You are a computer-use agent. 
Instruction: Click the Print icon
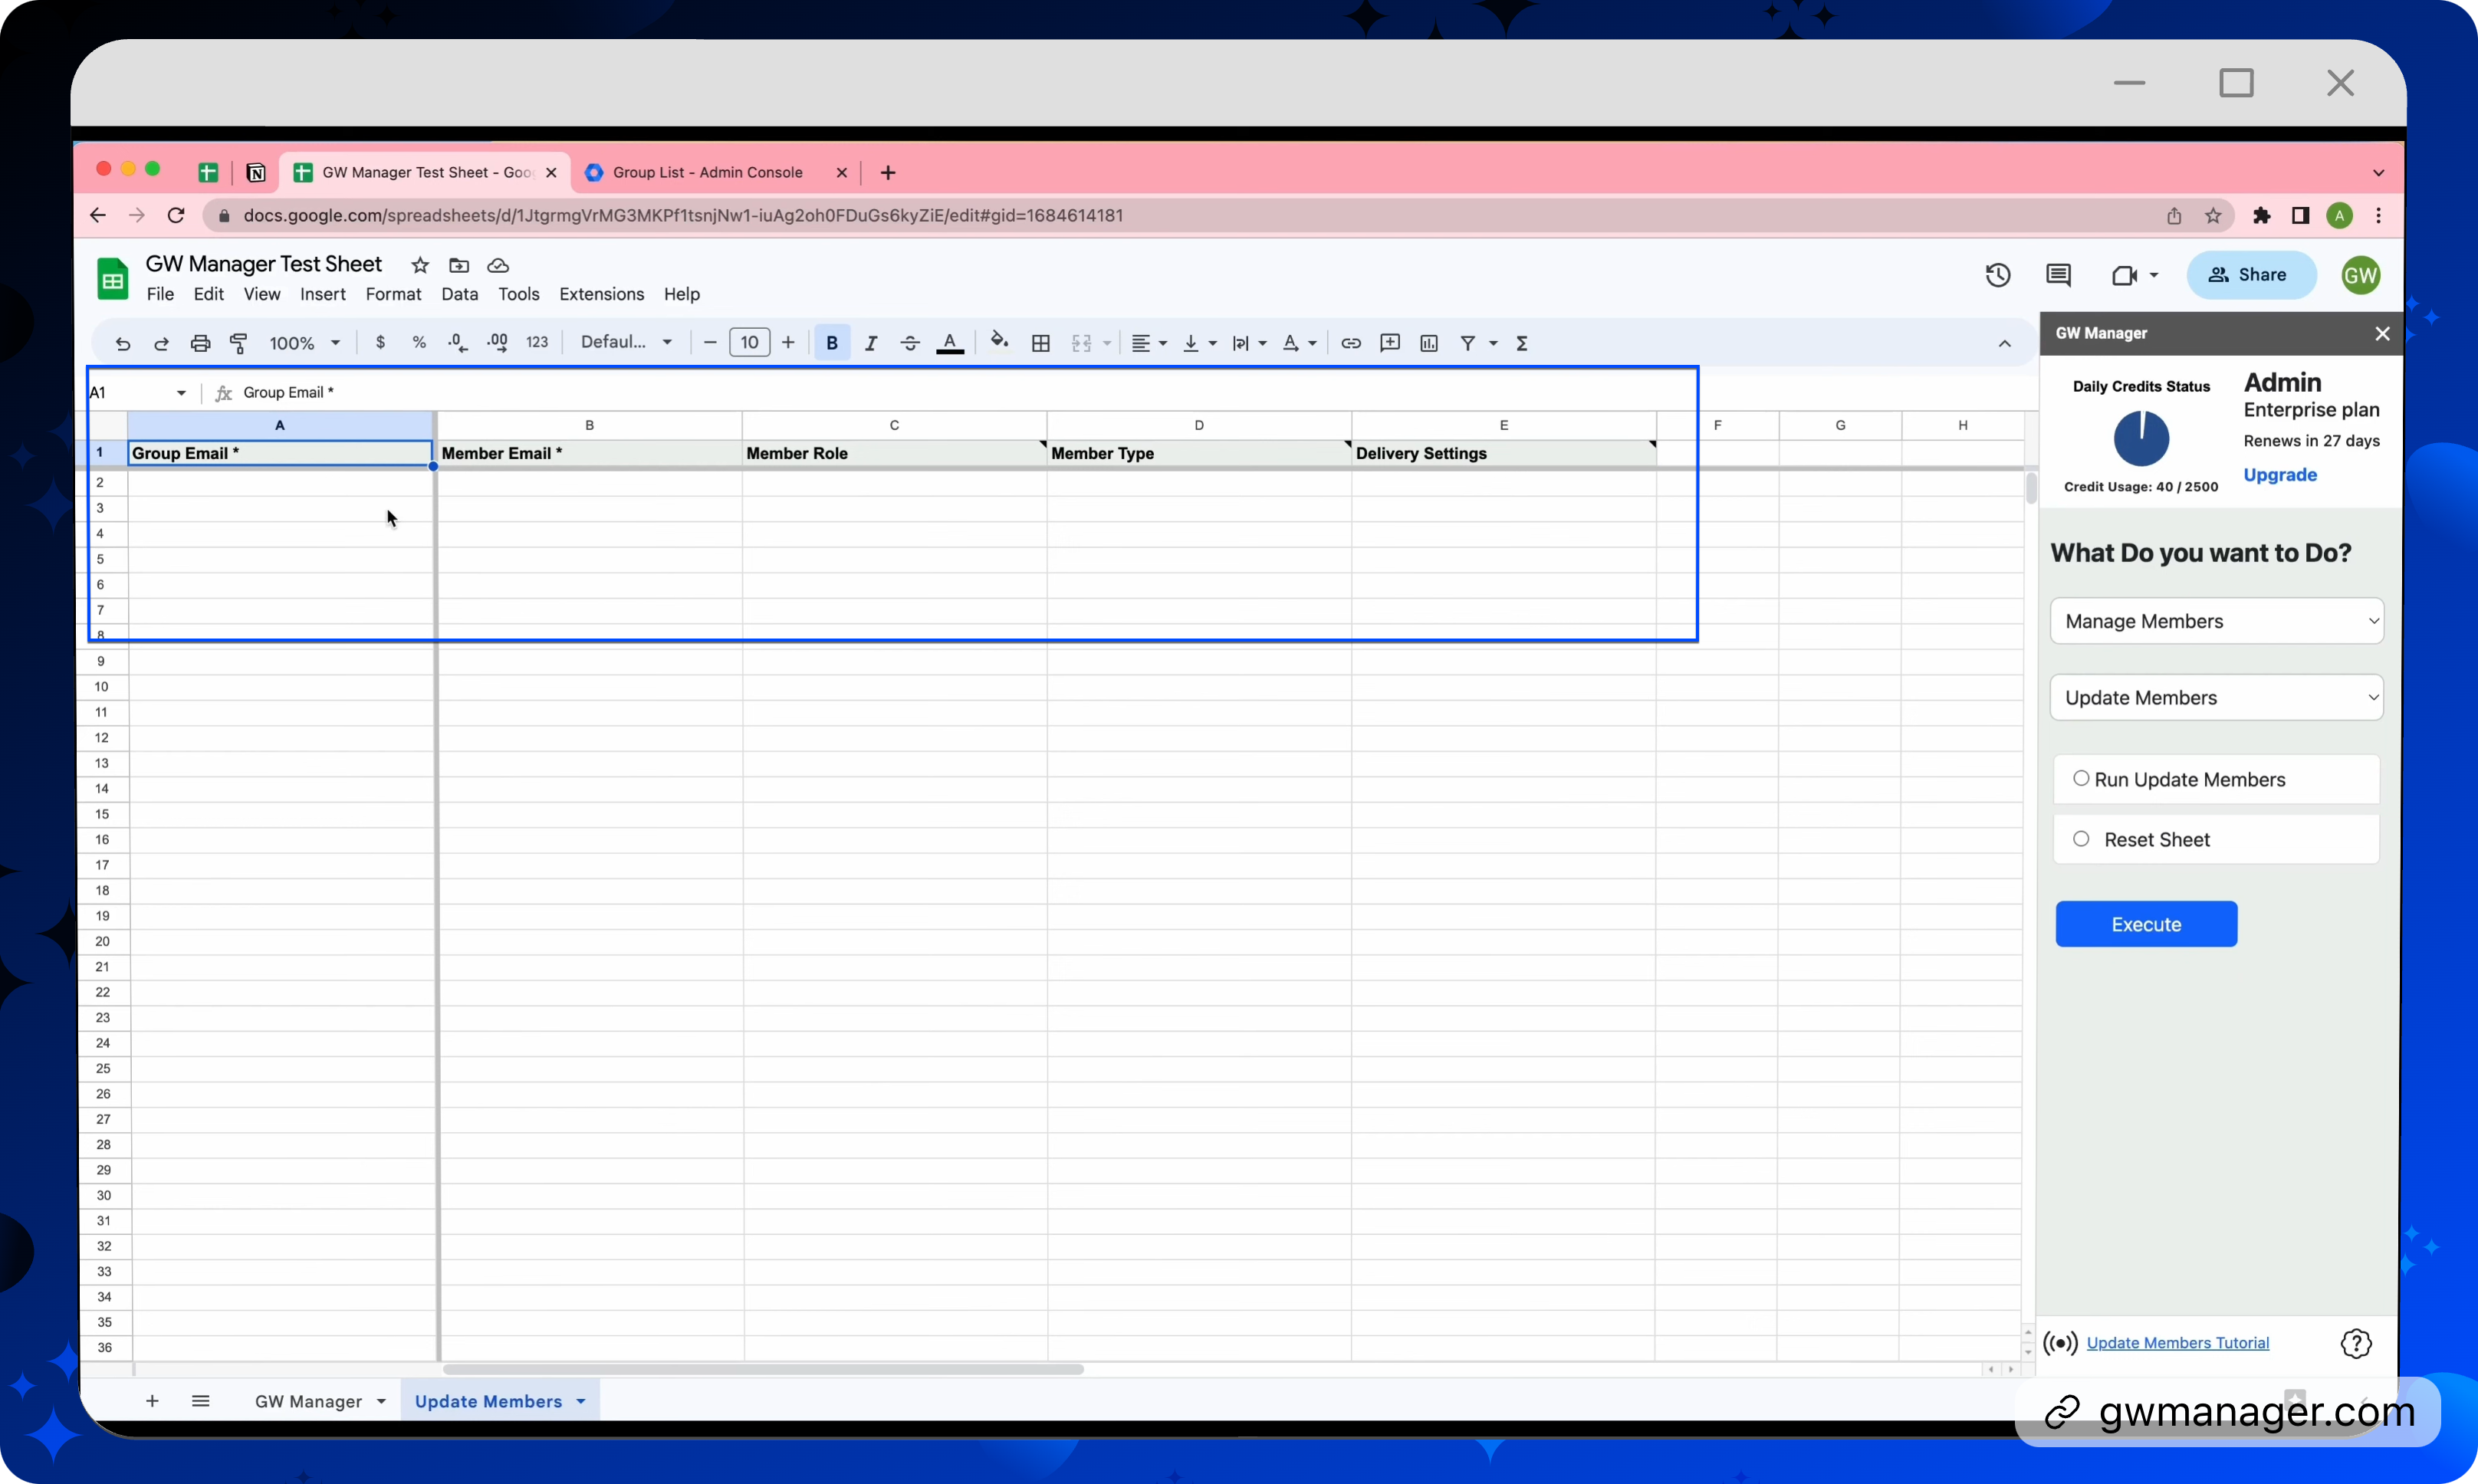200,343
